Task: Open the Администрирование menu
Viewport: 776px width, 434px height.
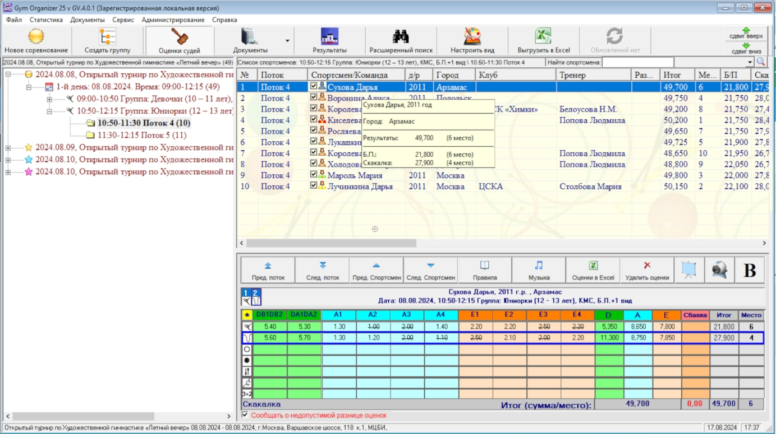Action: tap(173, 20)
